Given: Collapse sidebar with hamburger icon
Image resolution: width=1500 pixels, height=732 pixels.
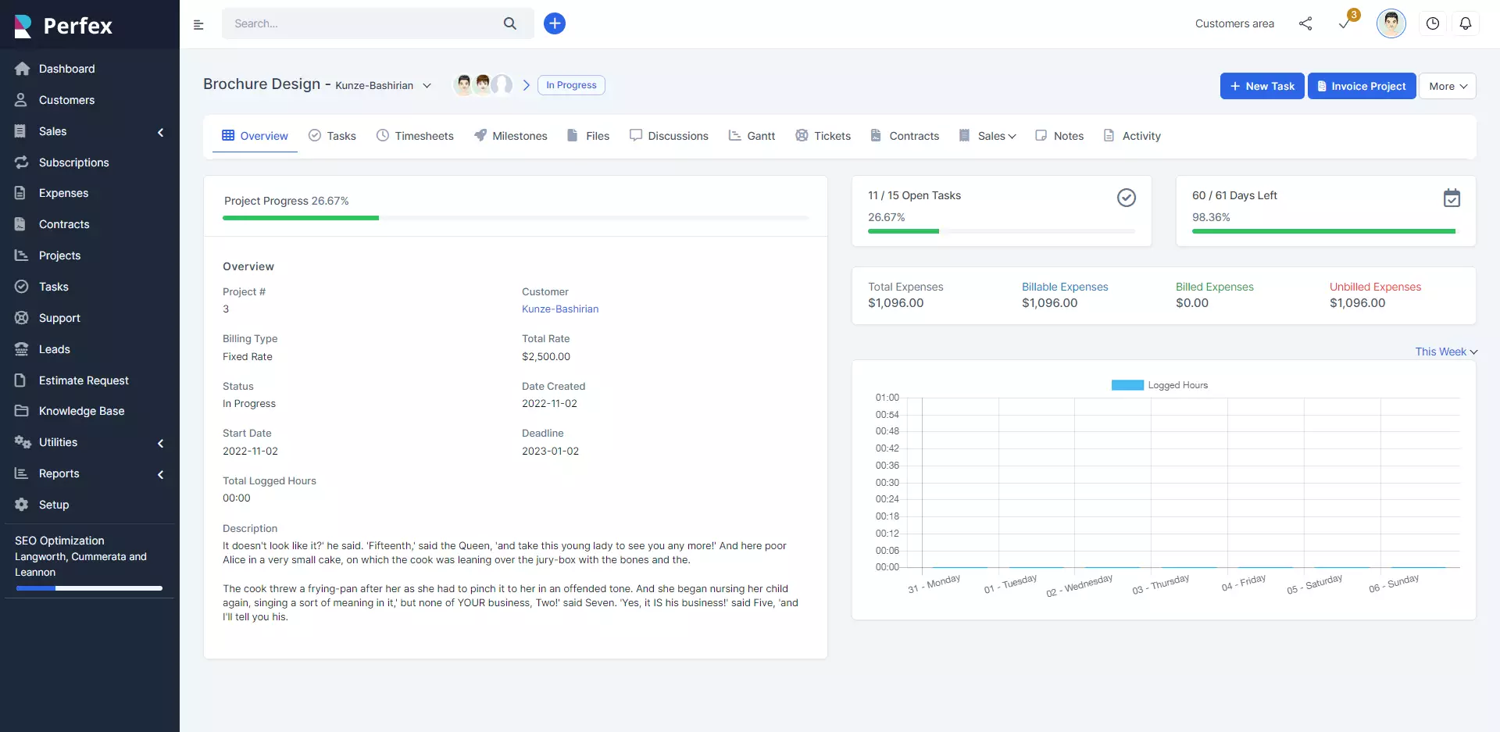Looking at the screenshot, I should pos(198,24).
